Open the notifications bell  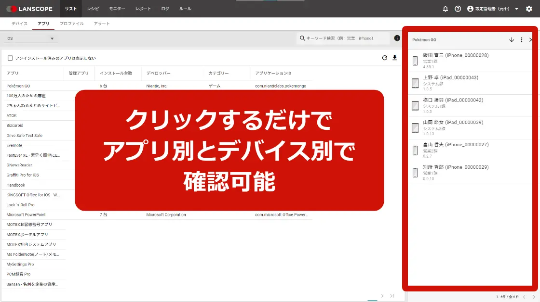445,9
